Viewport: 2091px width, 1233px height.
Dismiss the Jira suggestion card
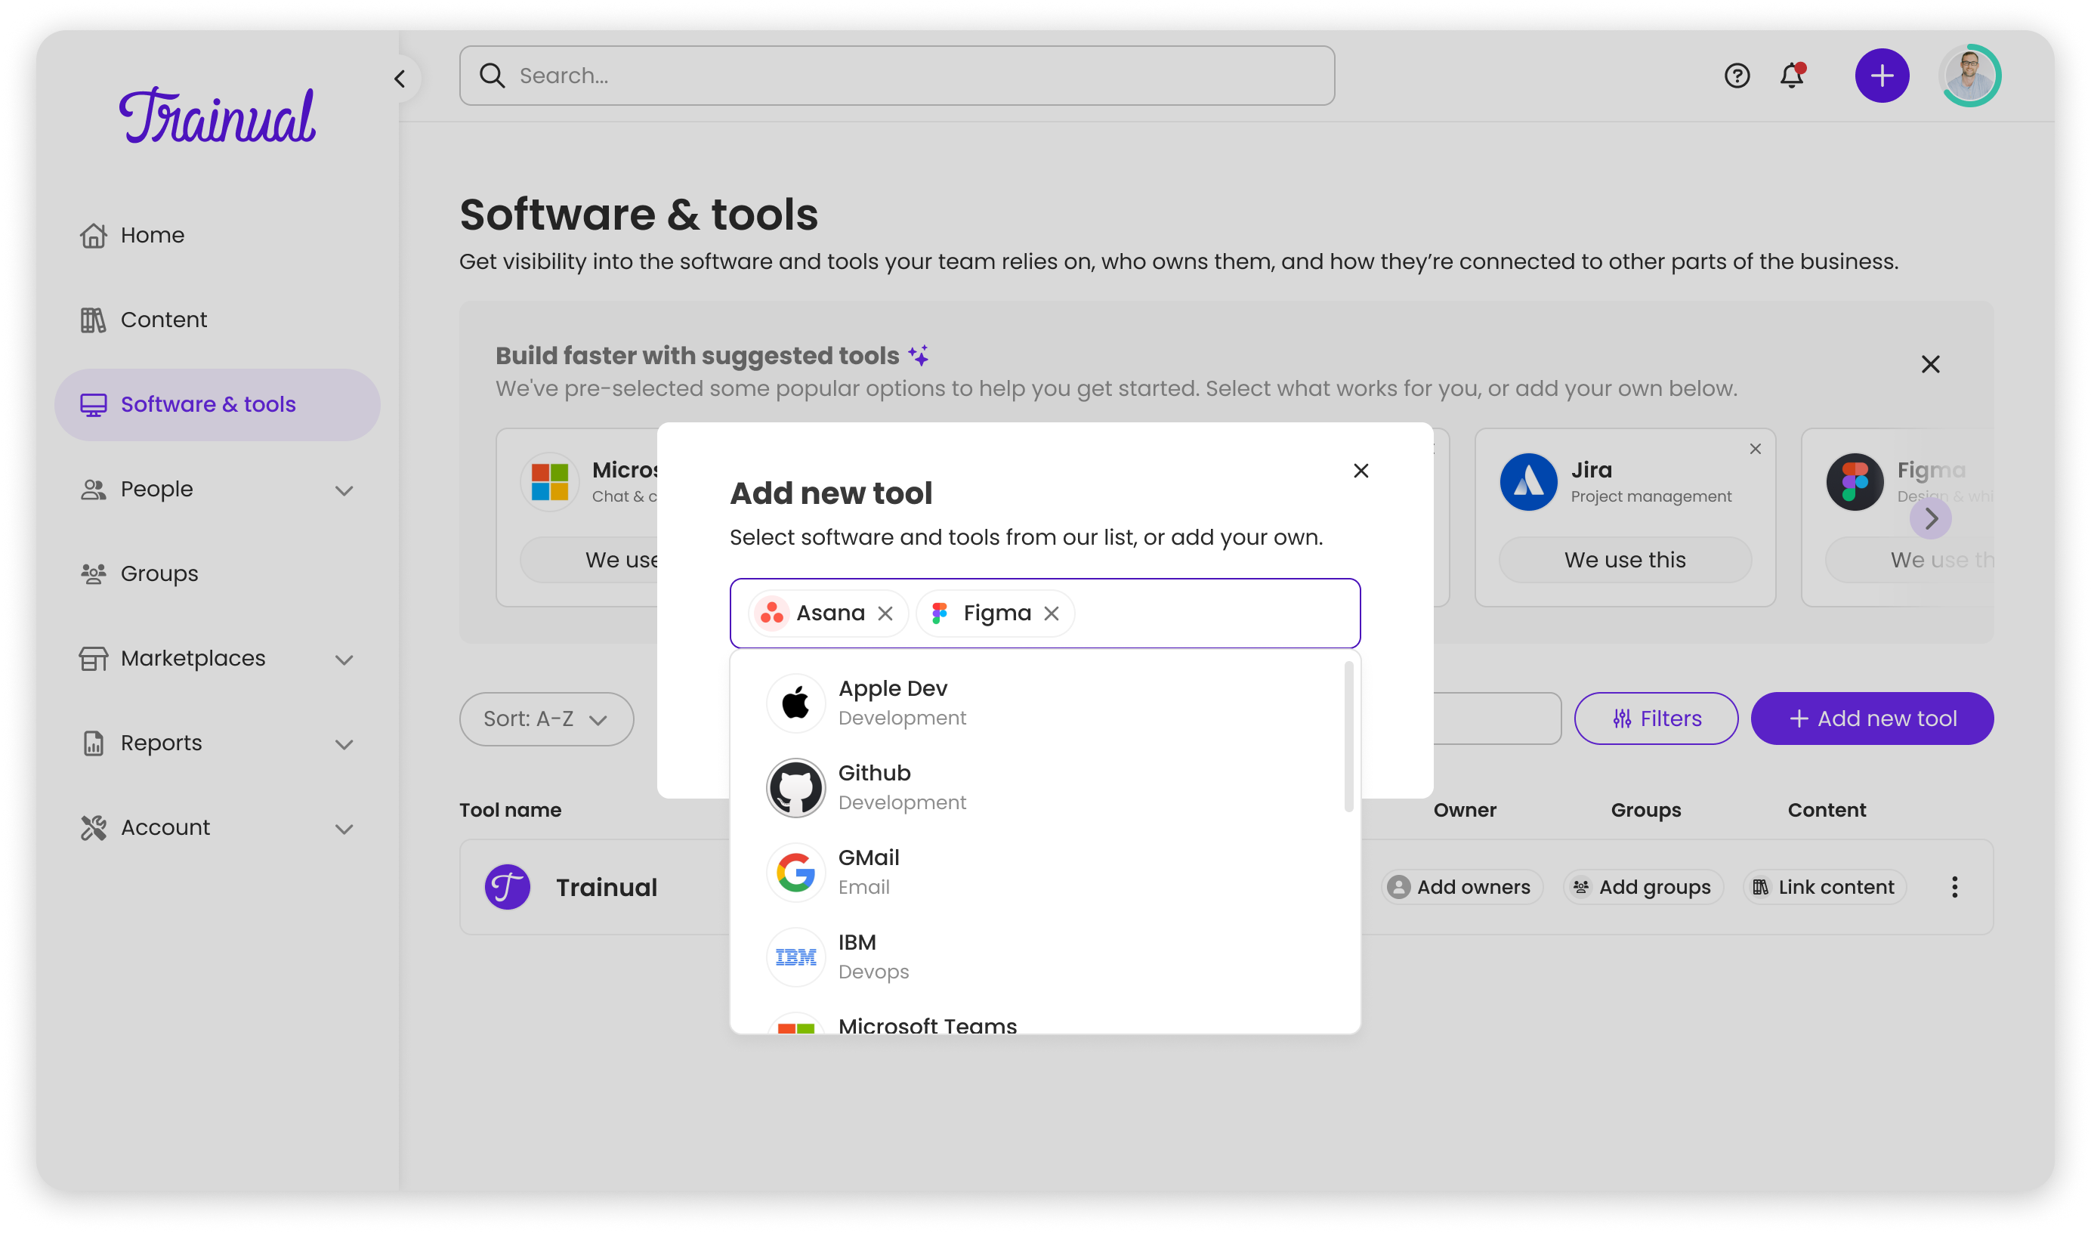point(1756,449)
